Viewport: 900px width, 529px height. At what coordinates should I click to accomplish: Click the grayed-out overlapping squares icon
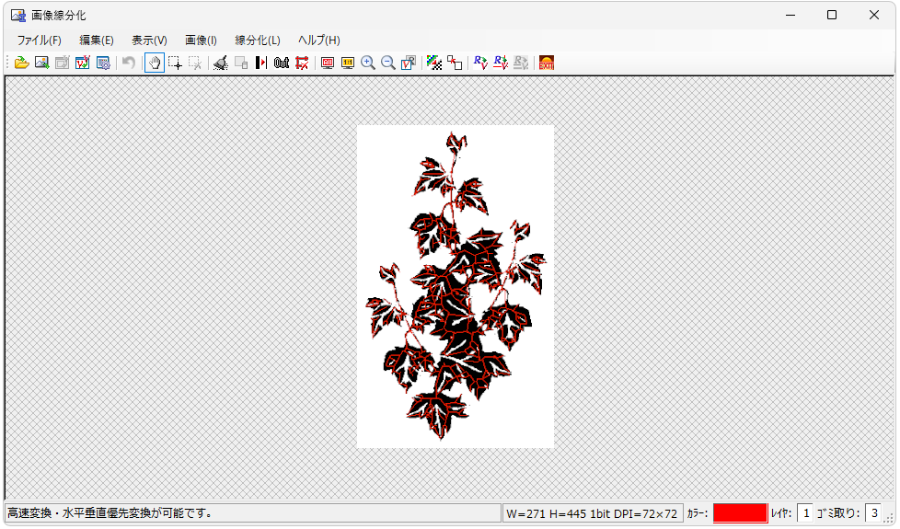pos(241,63)
